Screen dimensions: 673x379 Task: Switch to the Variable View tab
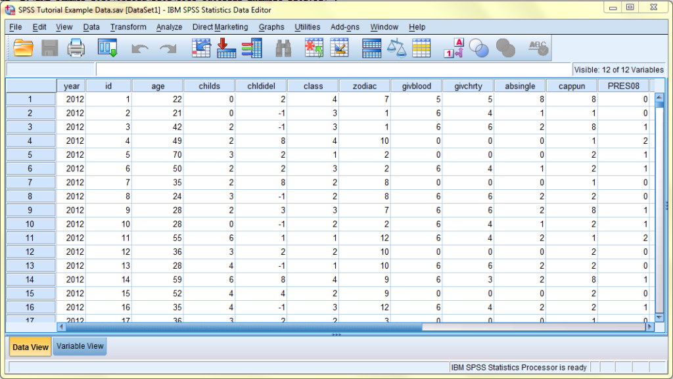pyautogui.click(x=80, y=346)
